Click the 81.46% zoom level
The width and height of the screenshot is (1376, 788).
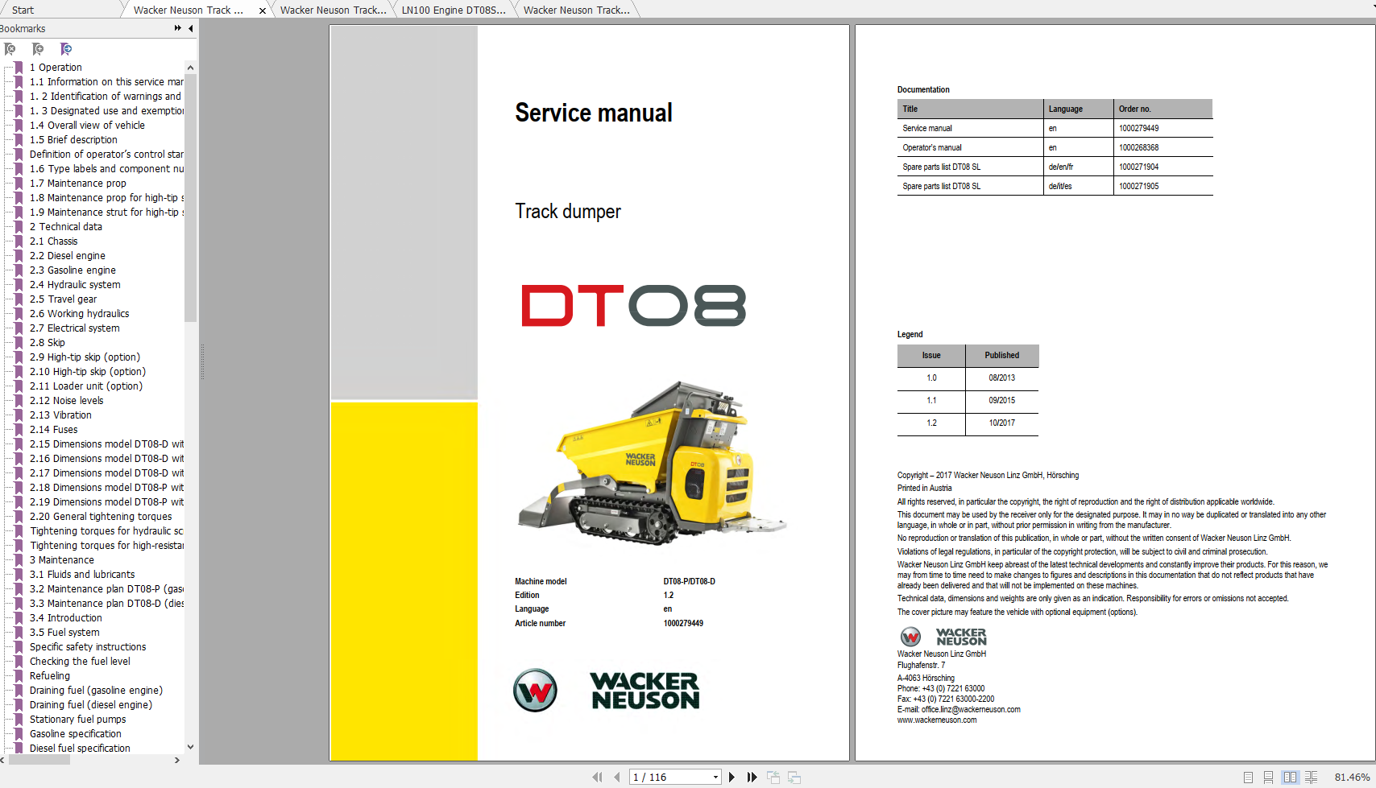pyautogui.click(x=1352, y=778)
